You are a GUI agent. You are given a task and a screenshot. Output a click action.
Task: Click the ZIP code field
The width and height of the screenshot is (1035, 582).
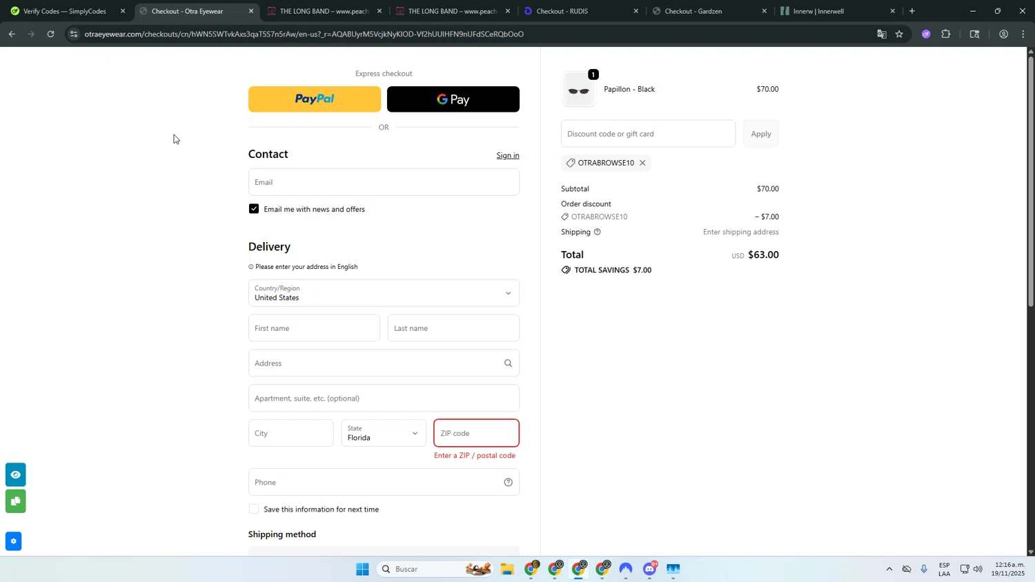tap(476, 433)
